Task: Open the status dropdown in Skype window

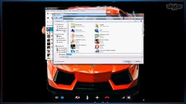Action: (x=48, y=14)
